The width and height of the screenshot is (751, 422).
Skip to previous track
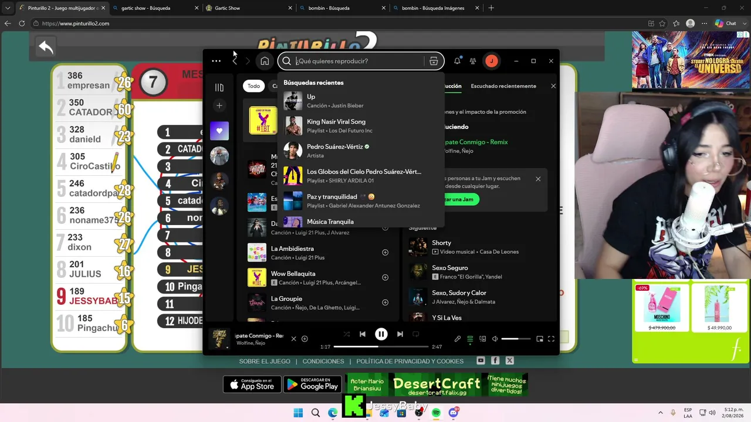coord(363,334)
